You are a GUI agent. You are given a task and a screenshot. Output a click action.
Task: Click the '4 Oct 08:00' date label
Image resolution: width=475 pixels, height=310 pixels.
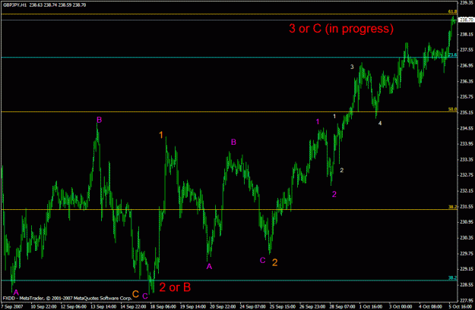pyautogui.click(x=431, y=307)
